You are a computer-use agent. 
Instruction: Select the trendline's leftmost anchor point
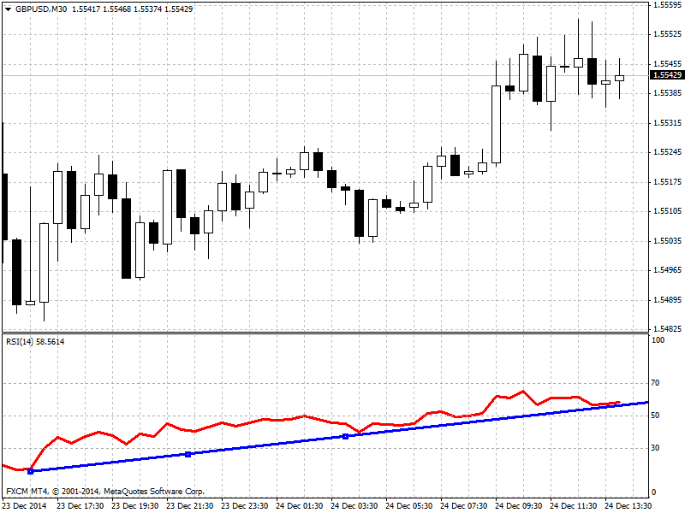click(x=30, y=471)
